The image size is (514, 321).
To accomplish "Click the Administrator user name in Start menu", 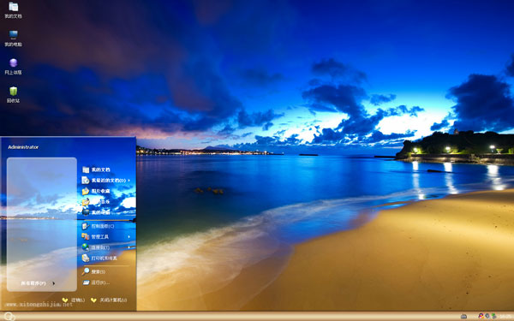I will click(x=23, y=147).
